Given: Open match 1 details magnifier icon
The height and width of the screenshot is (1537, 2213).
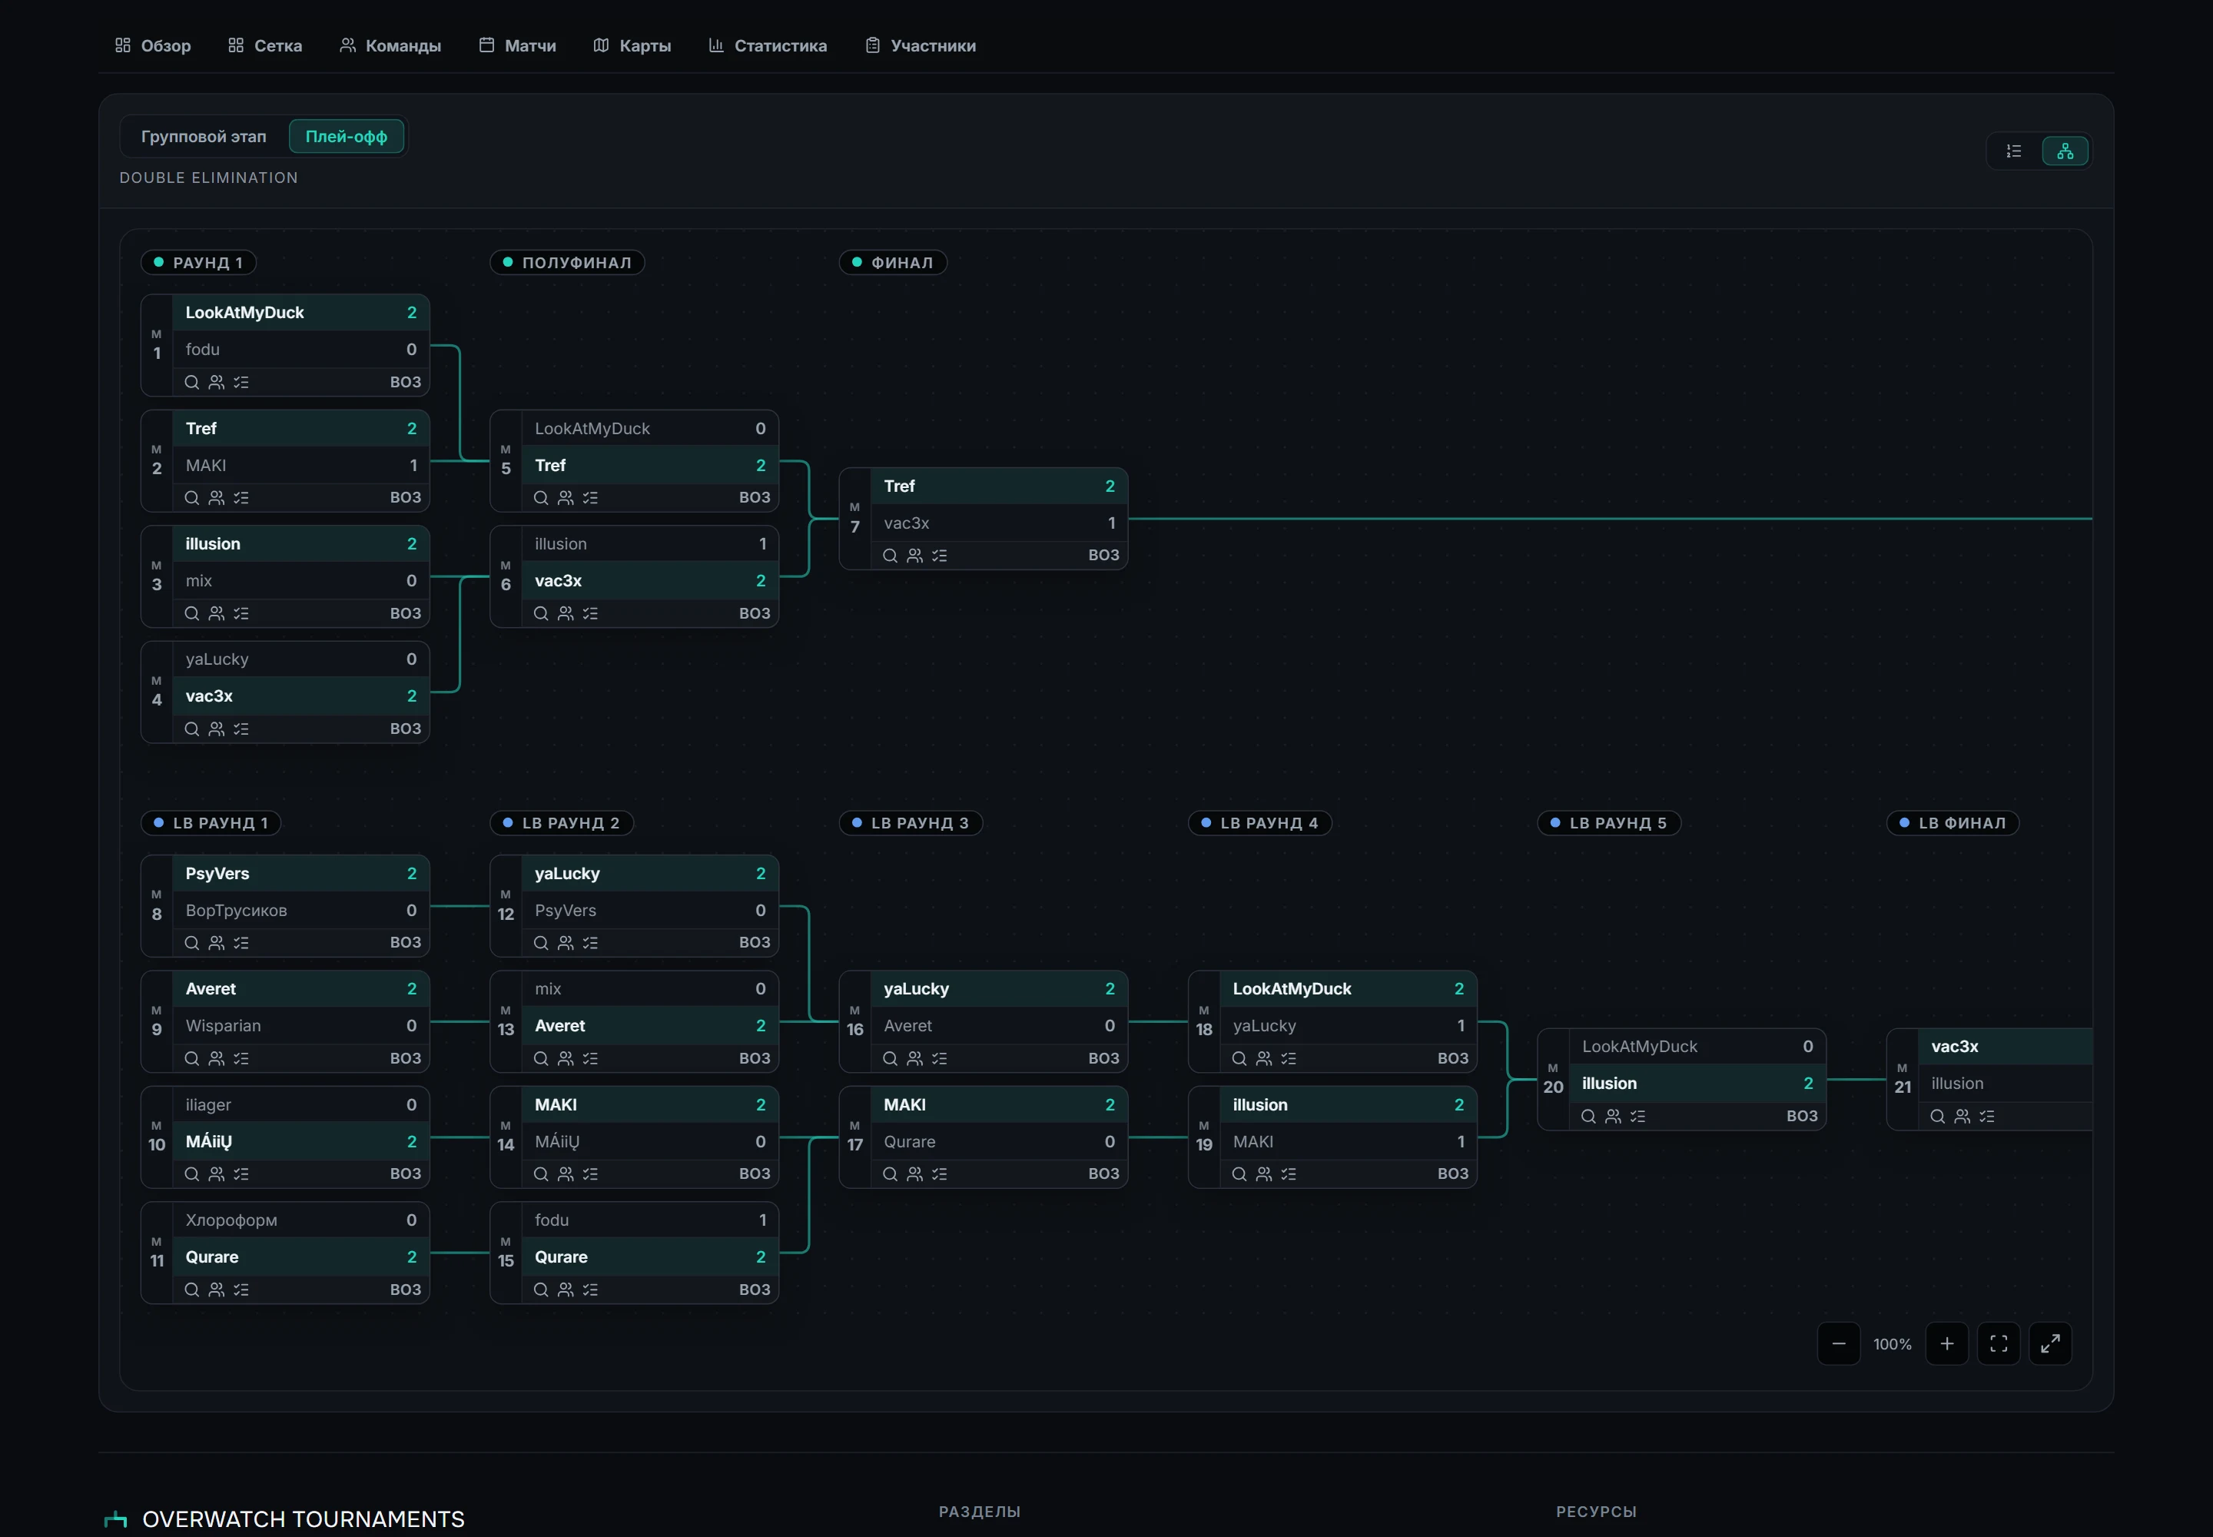Looking at the screenshot, I should (x=191, y=382).
